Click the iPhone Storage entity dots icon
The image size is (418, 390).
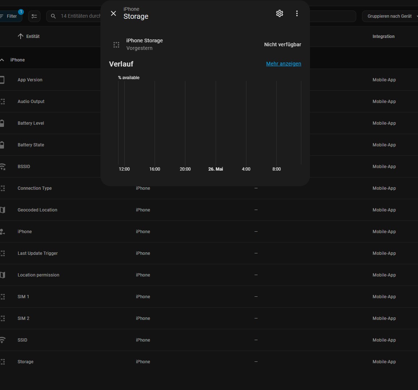point(116,44)
